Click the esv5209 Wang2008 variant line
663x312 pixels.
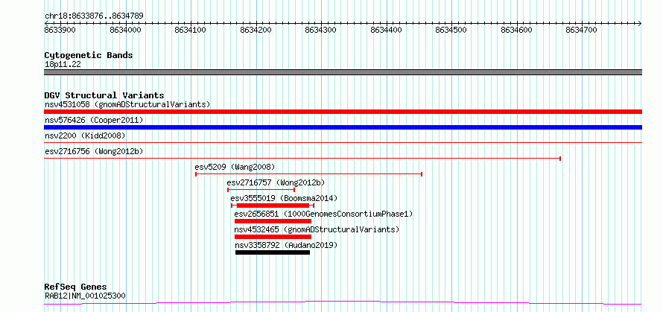tap(308, 174)
